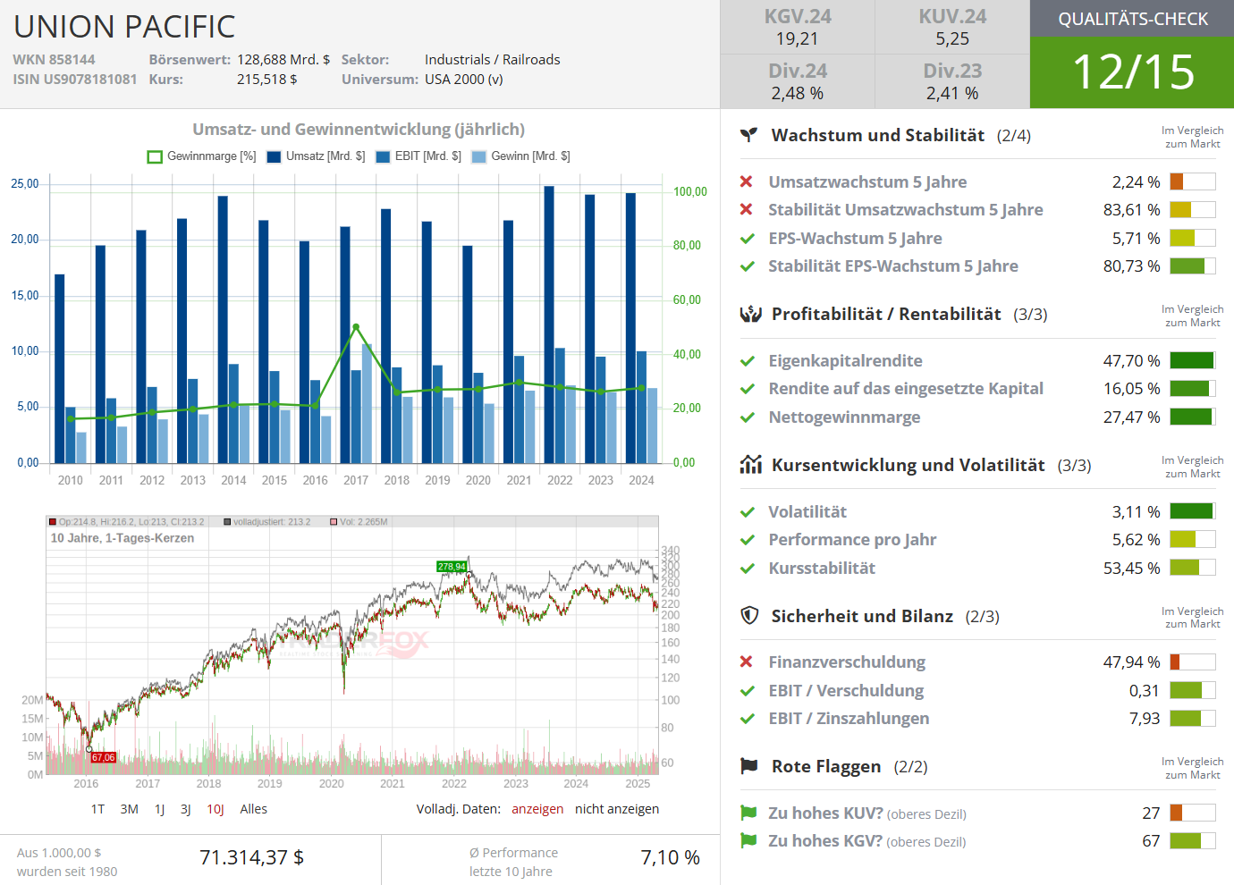Click 'anzeigen' link for Volladj. Daten
1234x885 pixels.
point(537,809)
